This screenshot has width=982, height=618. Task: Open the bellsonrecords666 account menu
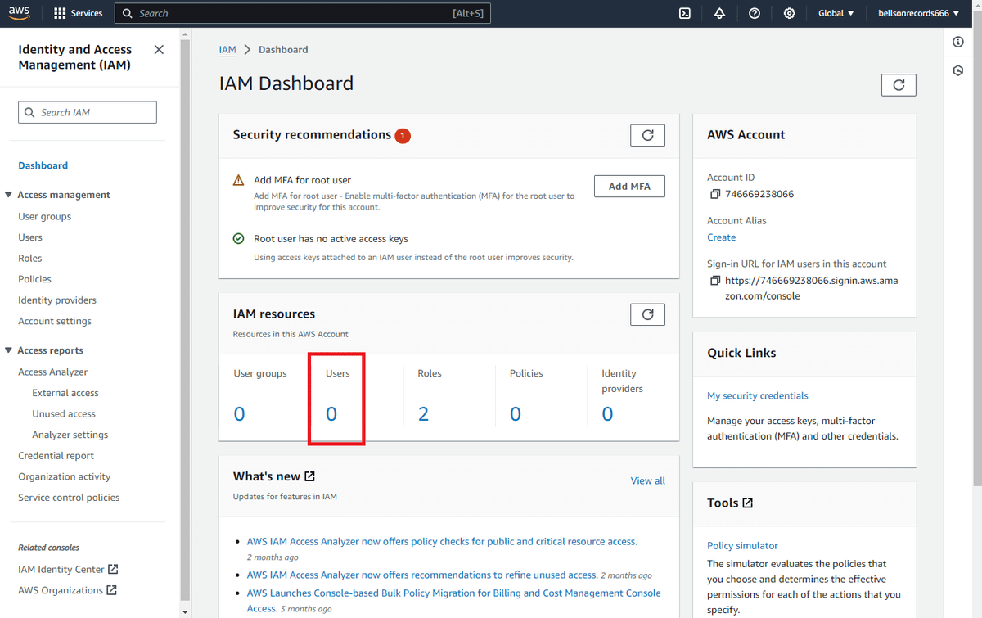[x=918, y=13]
